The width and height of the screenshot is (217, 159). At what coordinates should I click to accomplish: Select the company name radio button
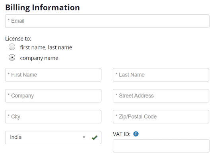[12, 57]
